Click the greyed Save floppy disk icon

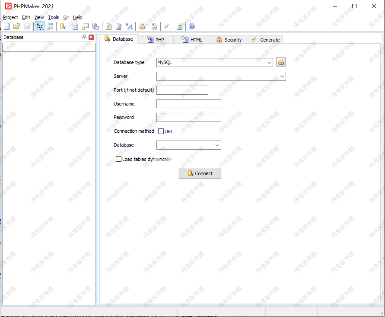point(27,26)
